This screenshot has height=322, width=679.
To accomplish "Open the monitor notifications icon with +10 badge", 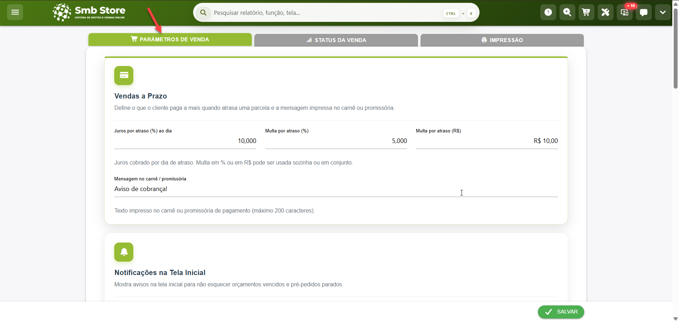I will 625,12.
